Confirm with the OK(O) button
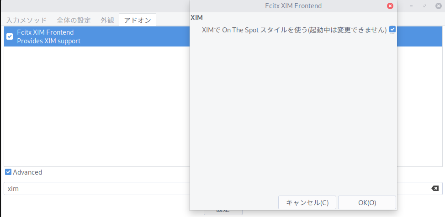 [367, 202]
